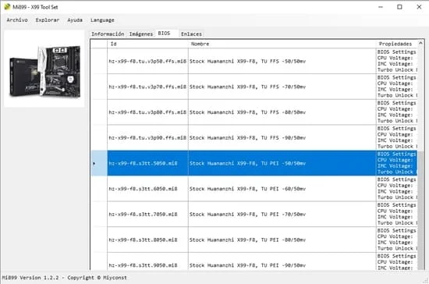429x284 pixels.
Task: Open the Ayuda menu
Action: tap(75, 20)
